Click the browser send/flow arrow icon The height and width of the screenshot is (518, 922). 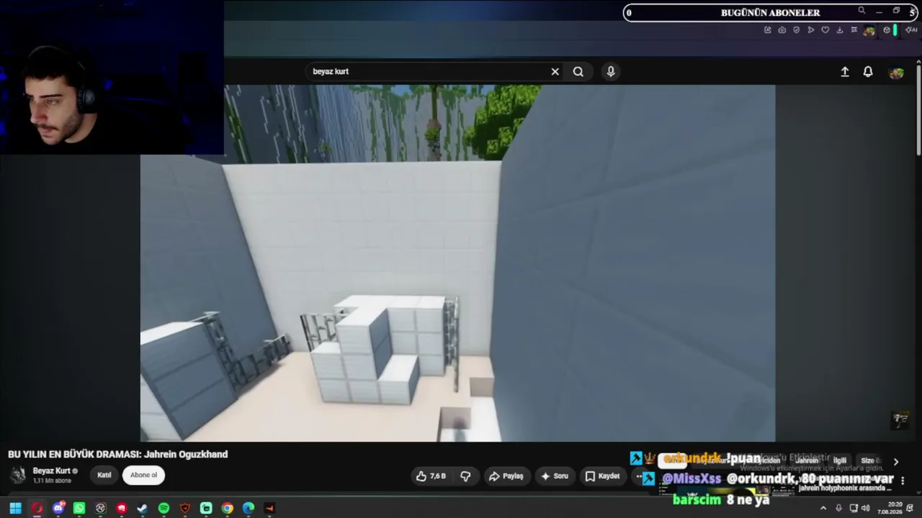pos(811,30)
